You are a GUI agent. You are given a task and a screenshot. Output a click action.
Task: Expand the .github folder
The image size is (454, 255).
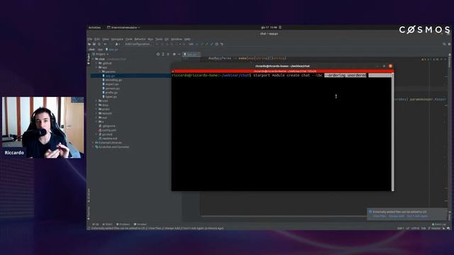coord(96,63)
